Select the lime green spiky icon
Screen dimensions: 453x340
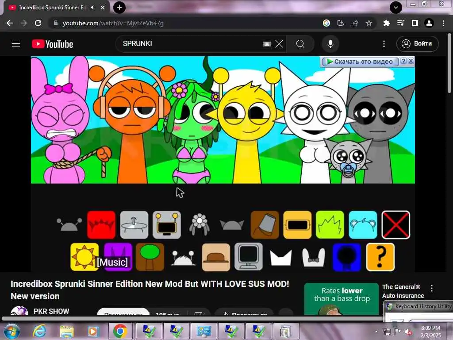pyautogui.click(x=330, y=225)
